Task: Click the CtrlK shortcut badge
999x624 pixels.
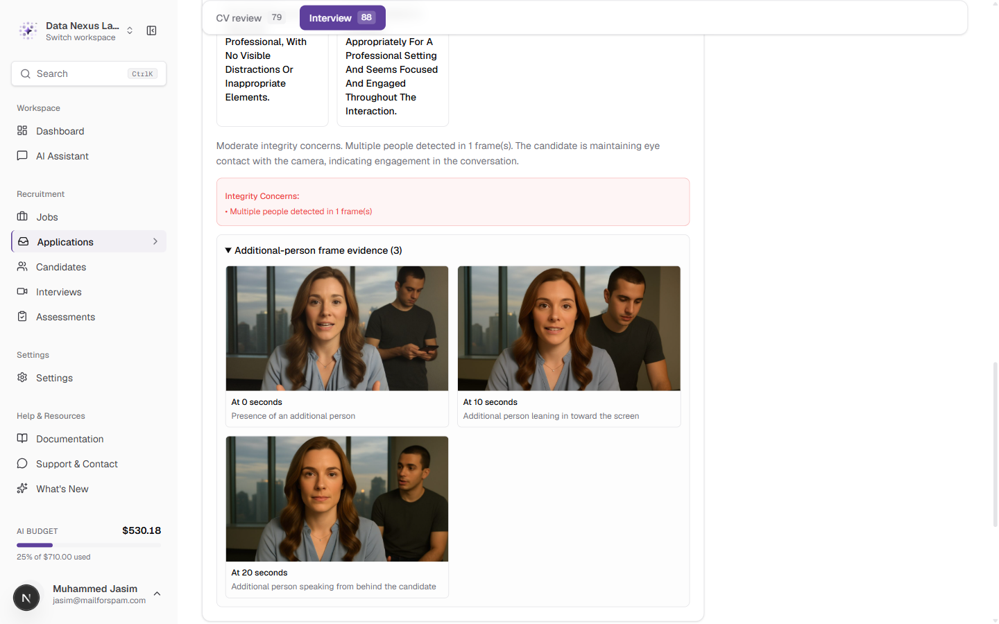Action: [142, 73]
